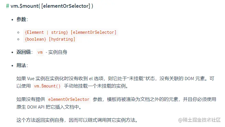Click the line 原生 DOM API 把它插入文档中
Image resolution: width=225 pixels, height=127 pixels.
pyautogui.click(x=48, y=107)
